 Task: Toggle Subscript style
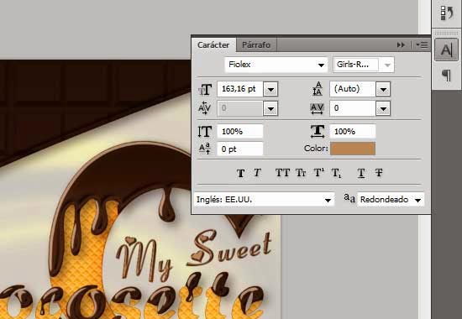pos(336,173)
